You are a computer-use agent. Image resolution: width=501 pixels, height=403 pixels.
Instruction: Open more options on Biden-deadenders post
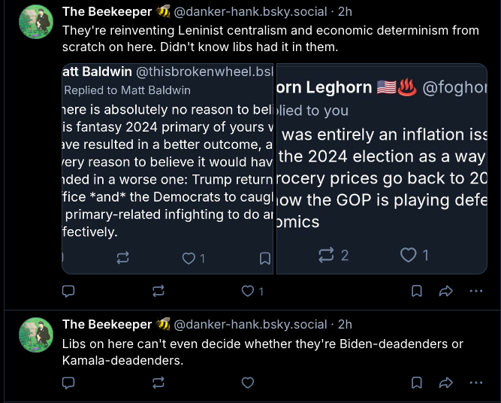pos(475,383)
